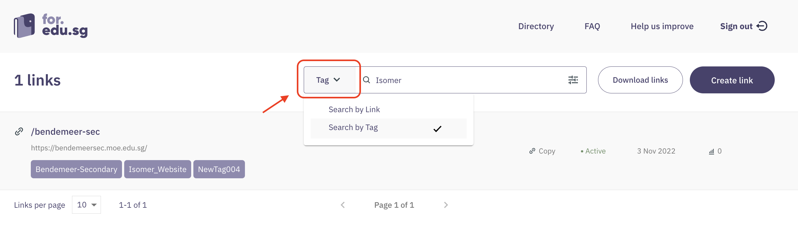Screen dimensions: 798x240
Task: Click the click-statistics bar chart icon
Action: point(711,152)
